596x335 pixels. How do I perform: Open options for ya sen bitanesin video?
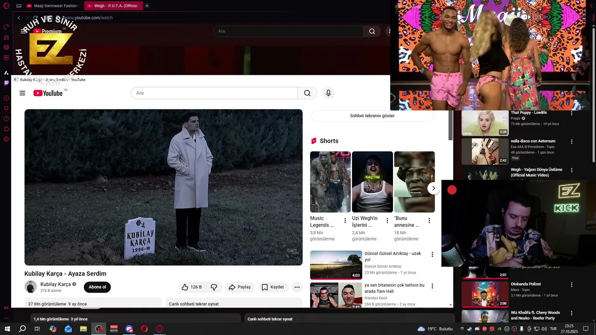[x=432, y=286]
